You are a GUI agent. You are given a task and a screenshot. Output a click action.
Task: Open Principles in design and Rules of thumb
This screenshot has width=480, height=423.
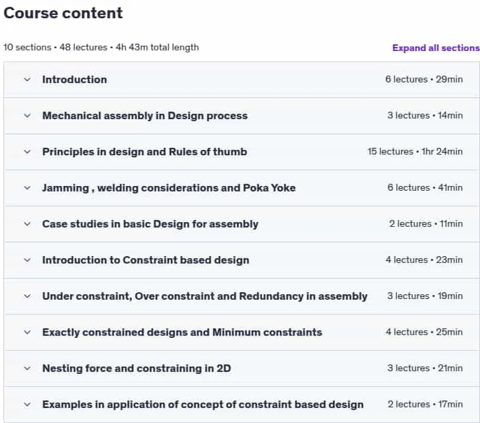(144, 152)
